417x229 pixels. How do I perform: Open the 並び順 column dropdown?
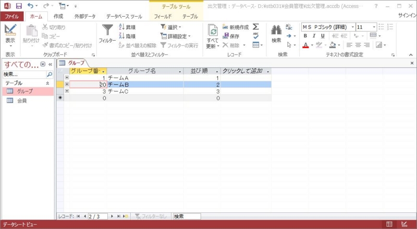pos(217,71)
